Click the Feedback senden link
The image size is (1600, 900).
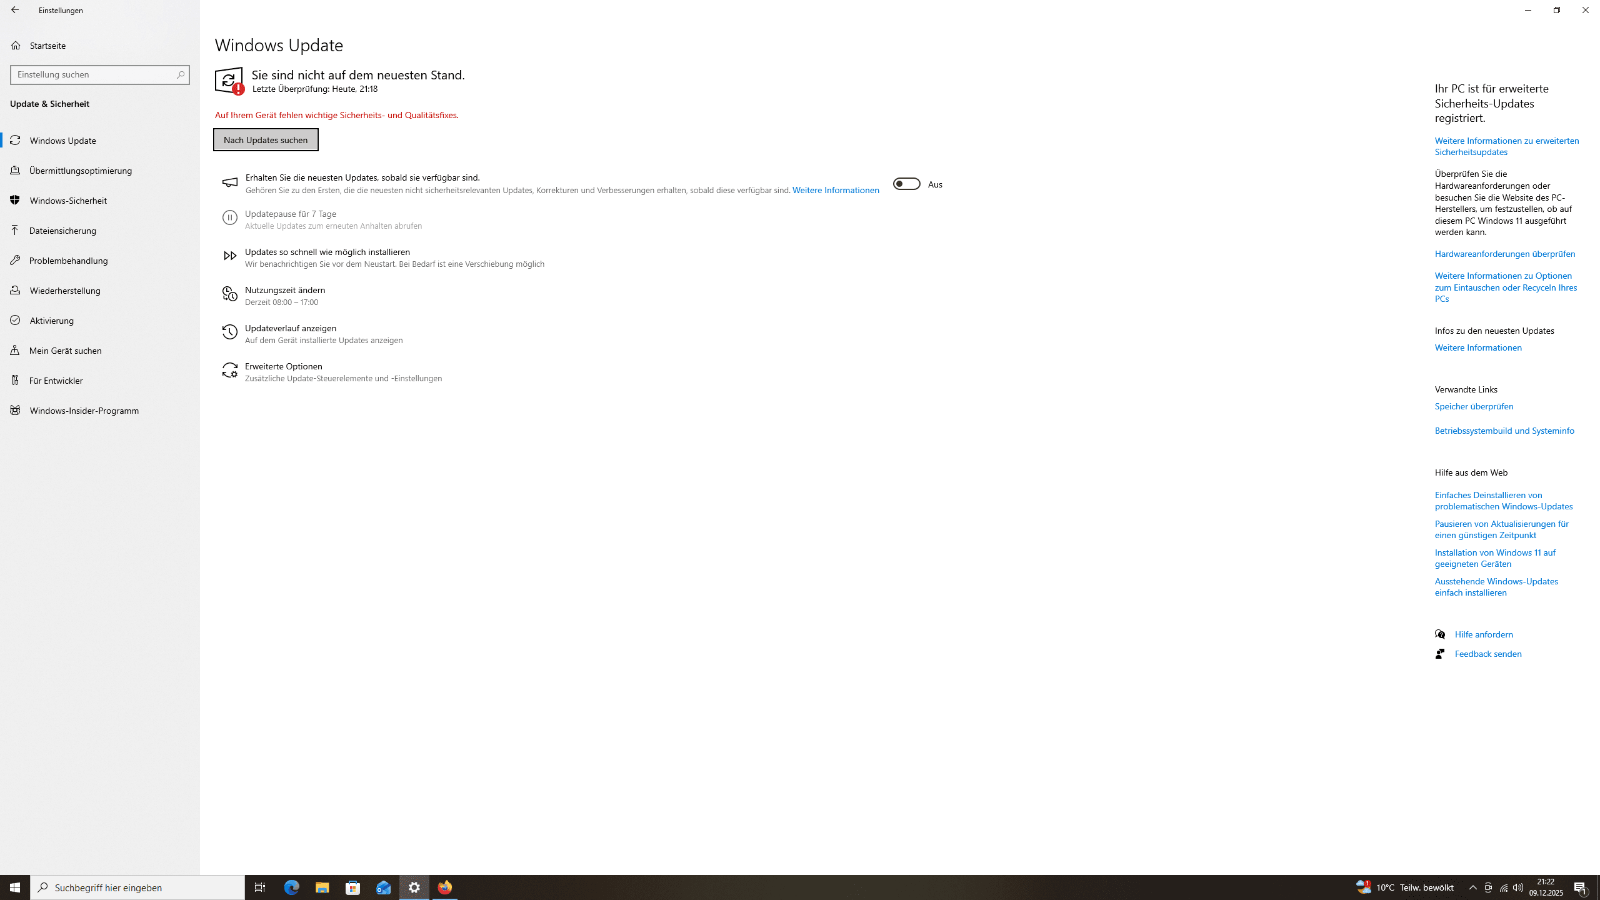point(1487,654)
